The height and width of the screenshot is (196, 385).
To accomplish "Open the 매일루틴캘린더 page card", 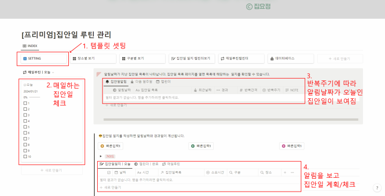I will [241, 58].
